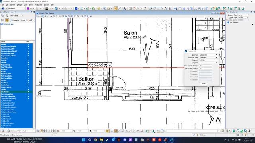Open İşlem Türü dropdown in dialog

point(208,55)
